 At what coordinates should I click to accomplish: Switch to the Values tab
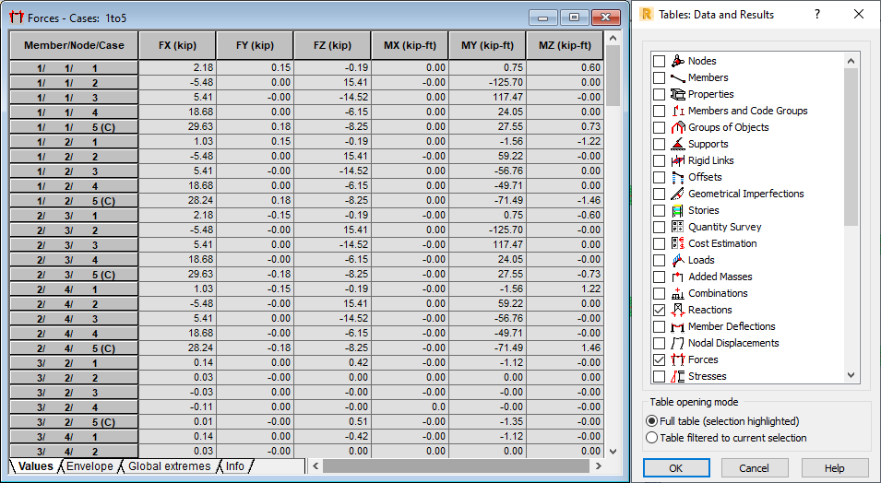pos(35,466)
